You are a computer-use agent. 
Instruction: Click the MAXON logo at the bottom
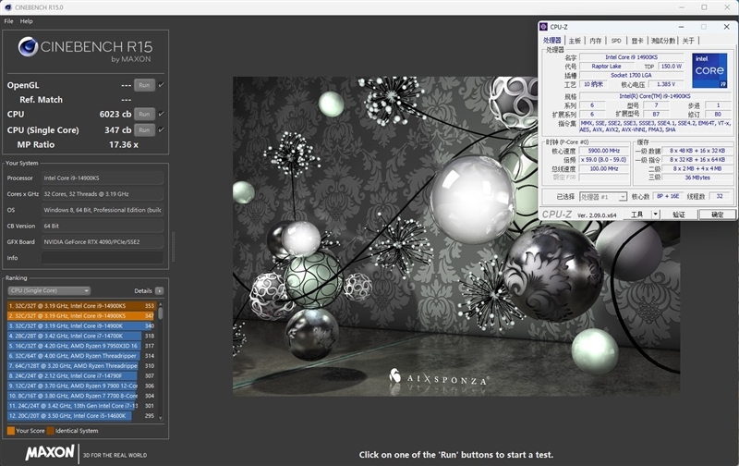point(50,453)
